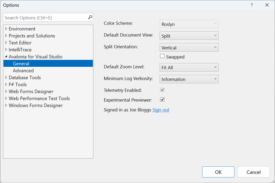The image size is (275, 183).
Task: Click the Default Document View label
Action: 128,35
